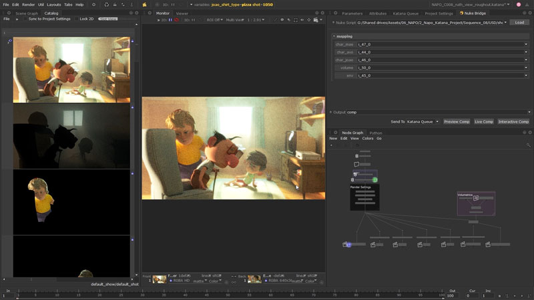The width and height of the screenshot is (534, 300).
Task: Open the Render menu
Action: [x=28, y=5]
